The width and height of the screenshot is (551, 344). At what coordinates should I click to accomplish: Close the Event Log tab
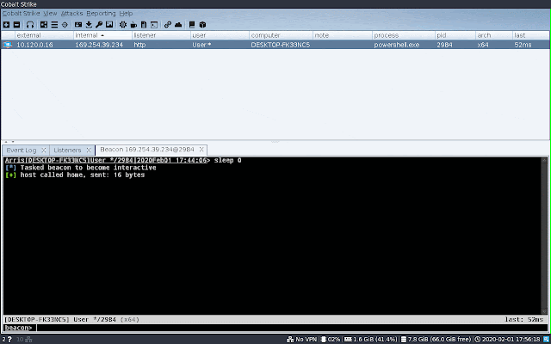click(x=44, y=150)
